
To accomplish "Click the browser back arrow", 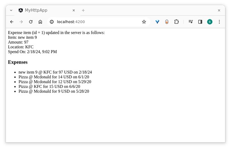I will point(12,22).
